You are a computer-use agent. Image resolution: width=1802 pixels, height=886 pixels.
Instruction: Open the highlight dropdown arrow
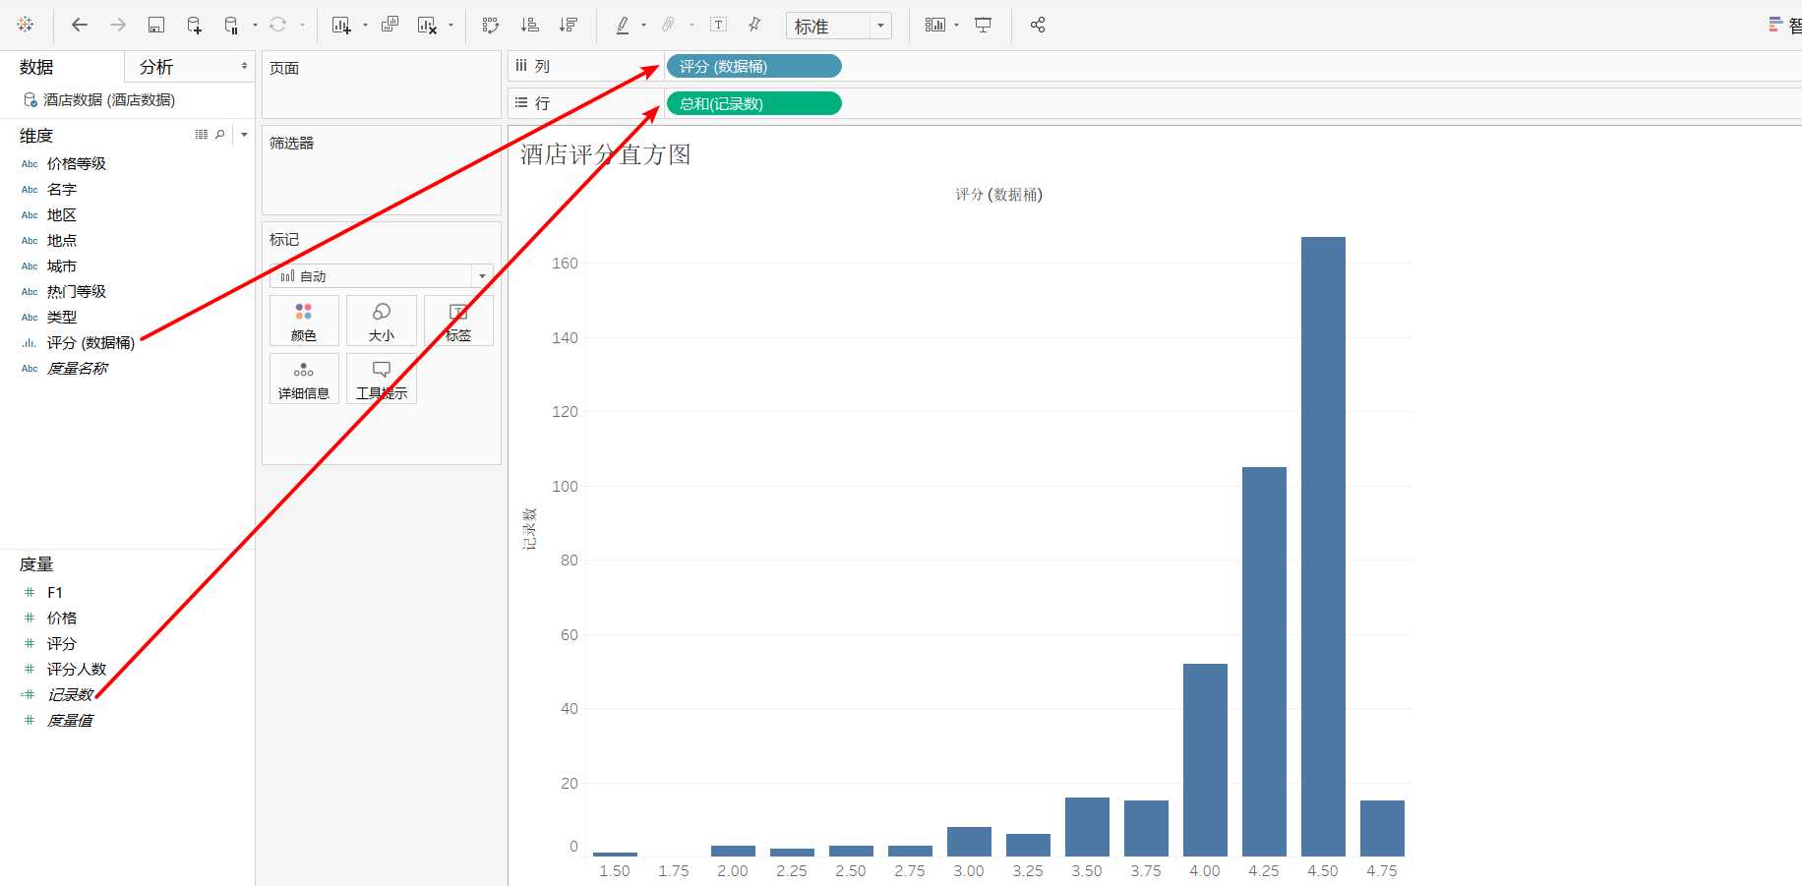click(x=643, y=26)
